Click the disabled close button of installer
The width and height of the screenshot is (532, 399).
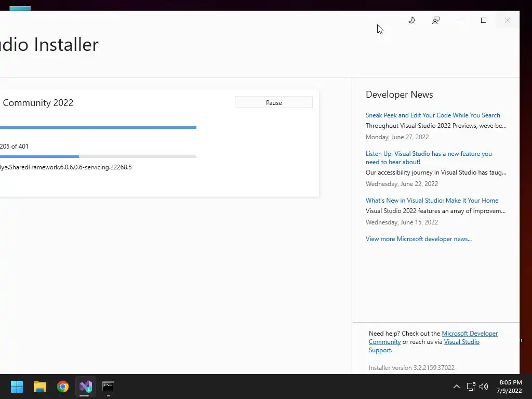(x=508, y=20)
